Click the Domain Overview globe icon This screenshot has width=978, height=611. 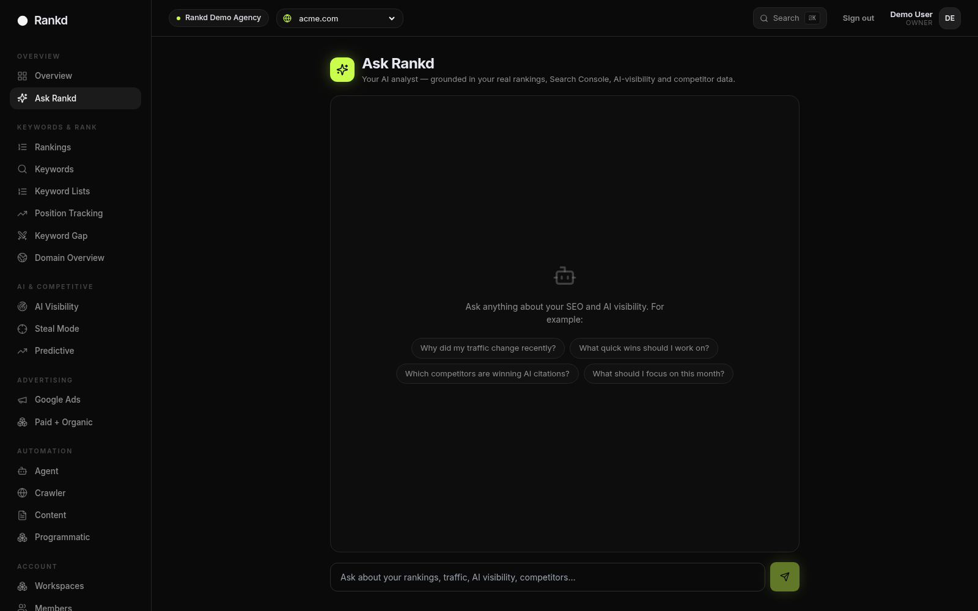point(23,258)
